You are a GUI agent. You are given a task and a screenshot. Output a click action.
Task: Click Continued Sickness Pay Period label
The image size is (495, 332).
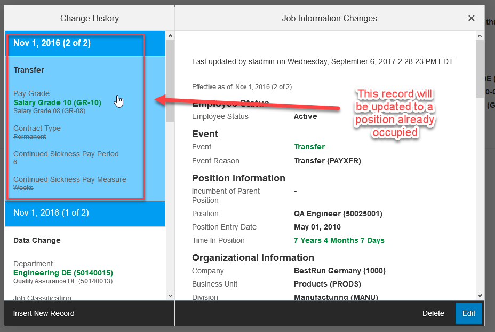coord(66,154)
